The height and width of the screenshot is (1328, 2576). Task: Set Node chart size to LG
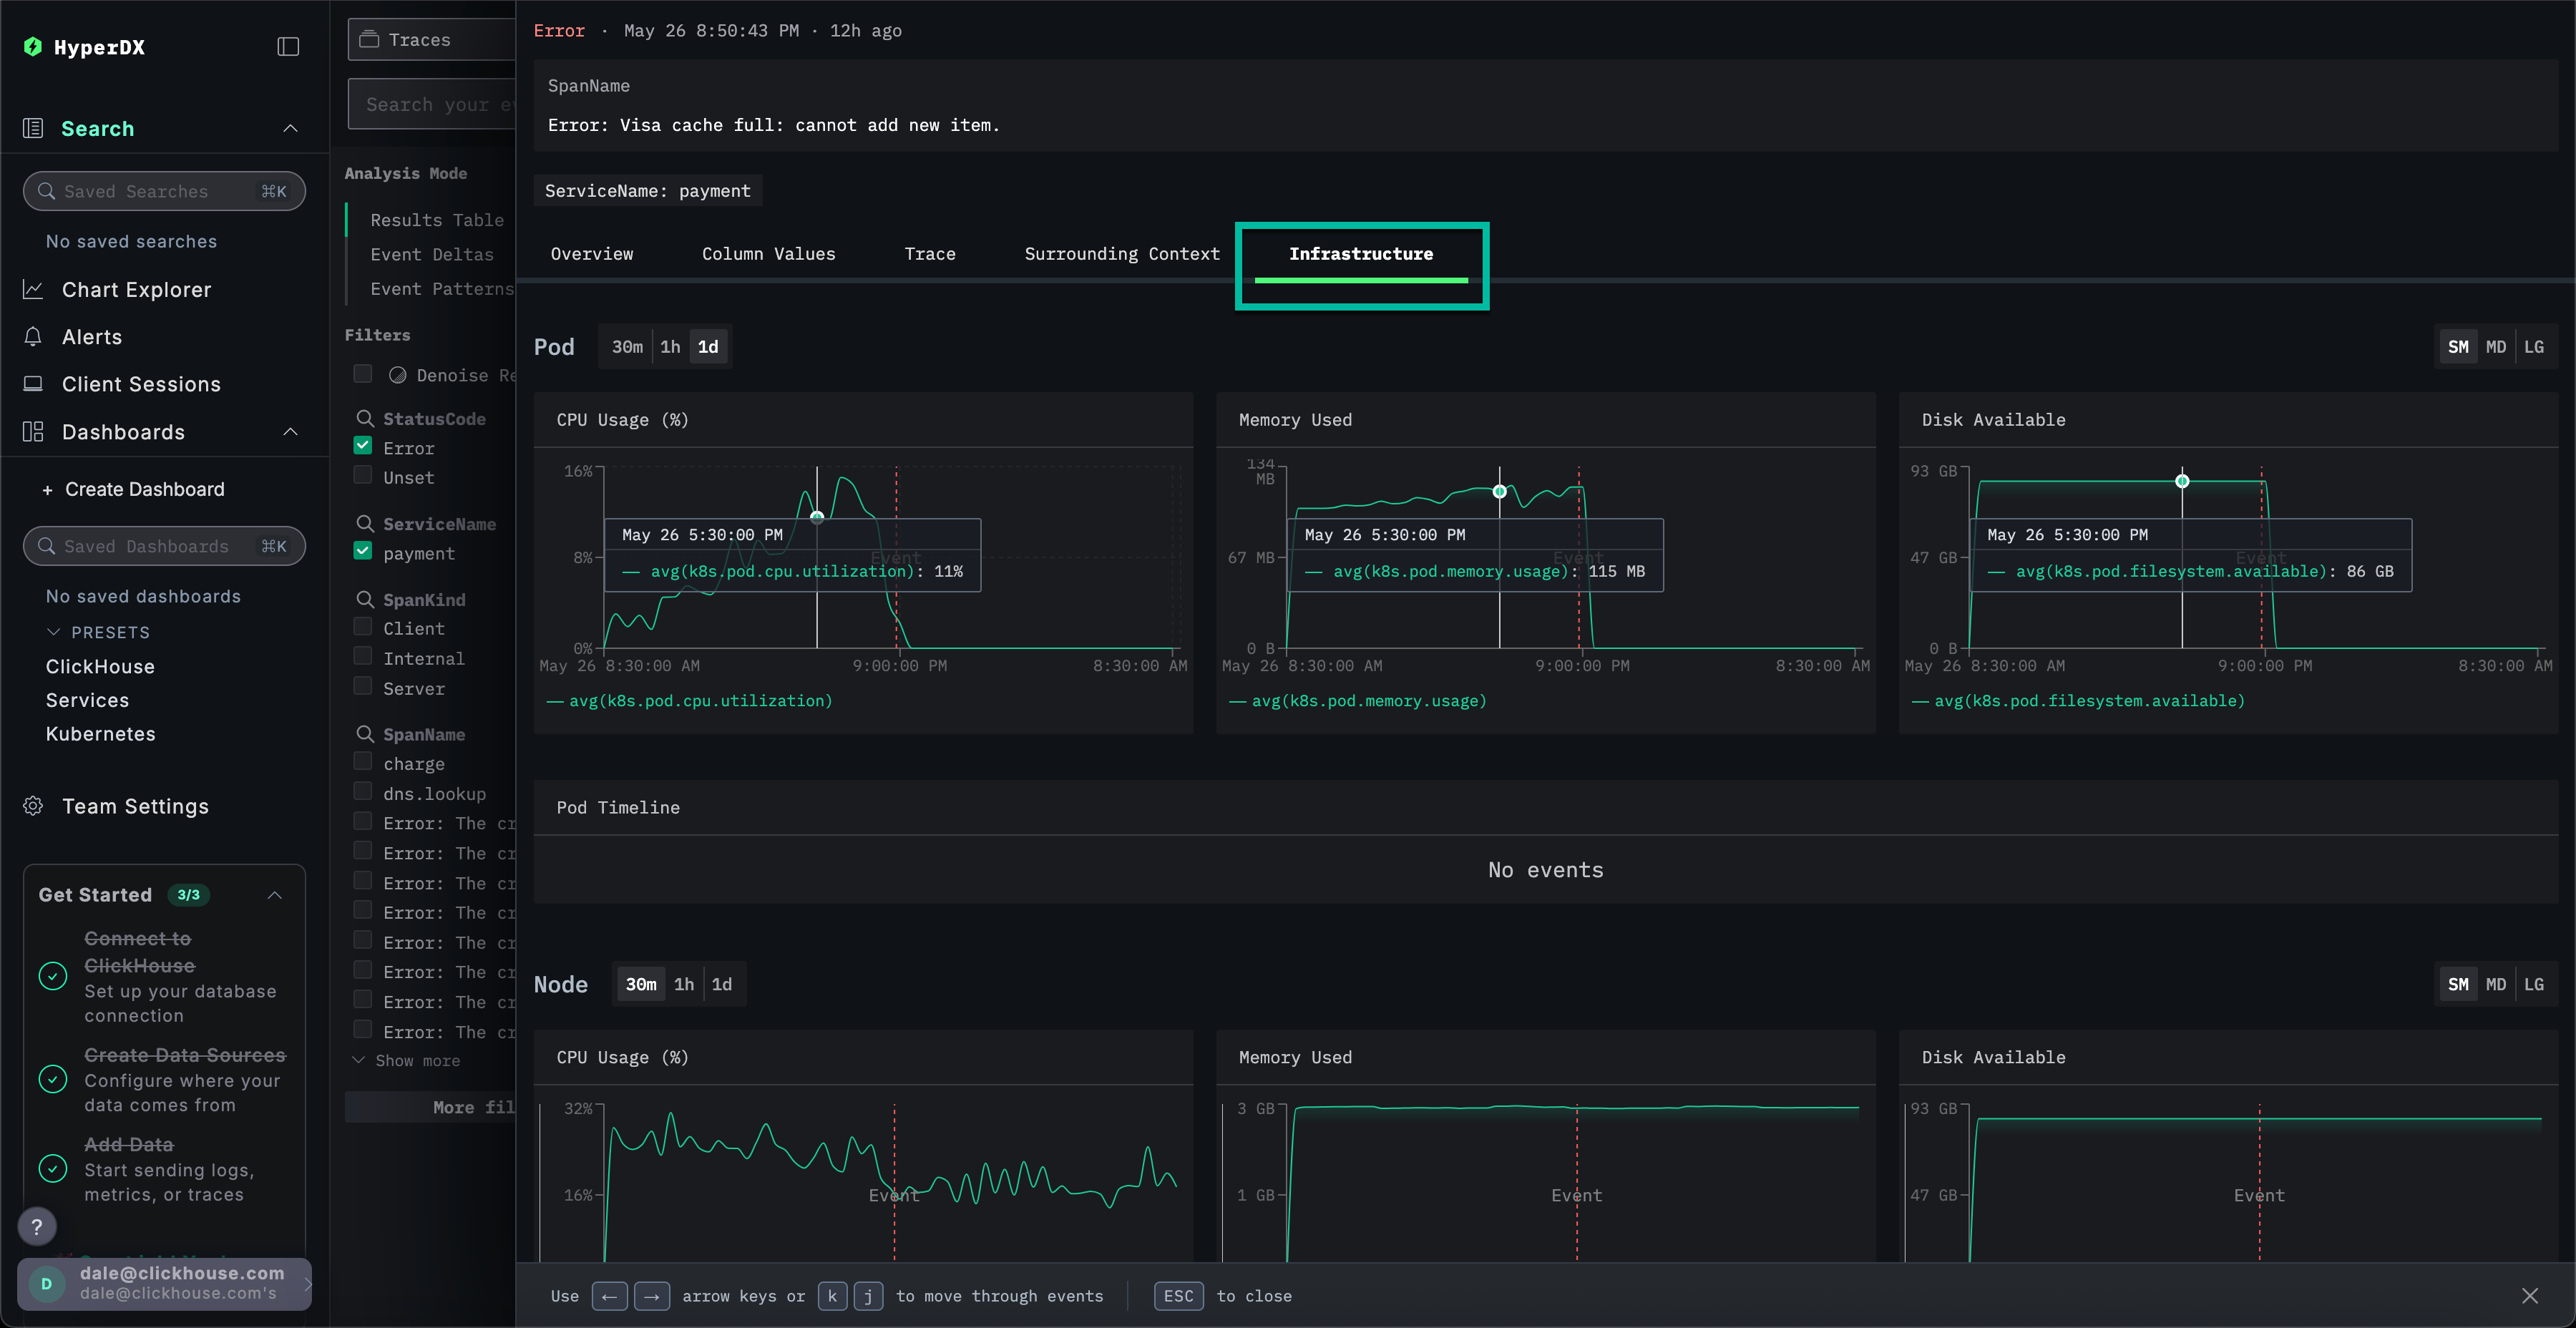[2533, 985]
